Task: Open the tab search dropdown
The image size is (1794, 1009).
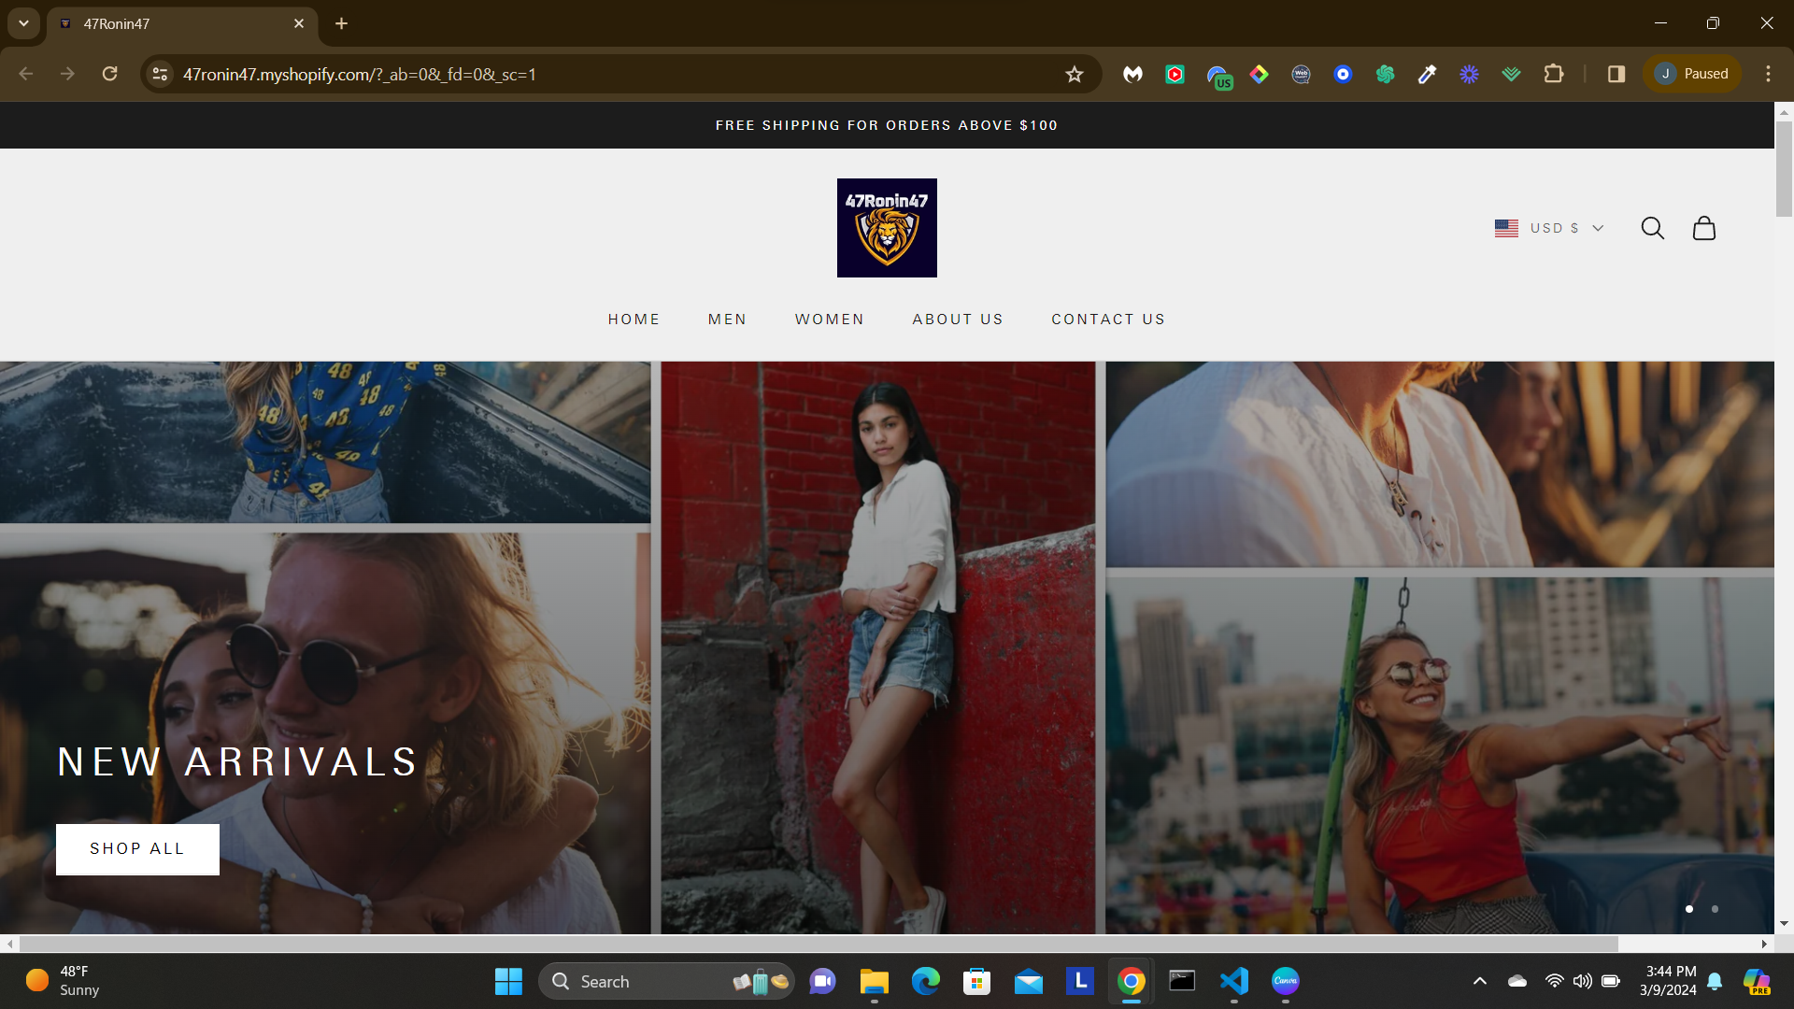Action: [23, 23]
